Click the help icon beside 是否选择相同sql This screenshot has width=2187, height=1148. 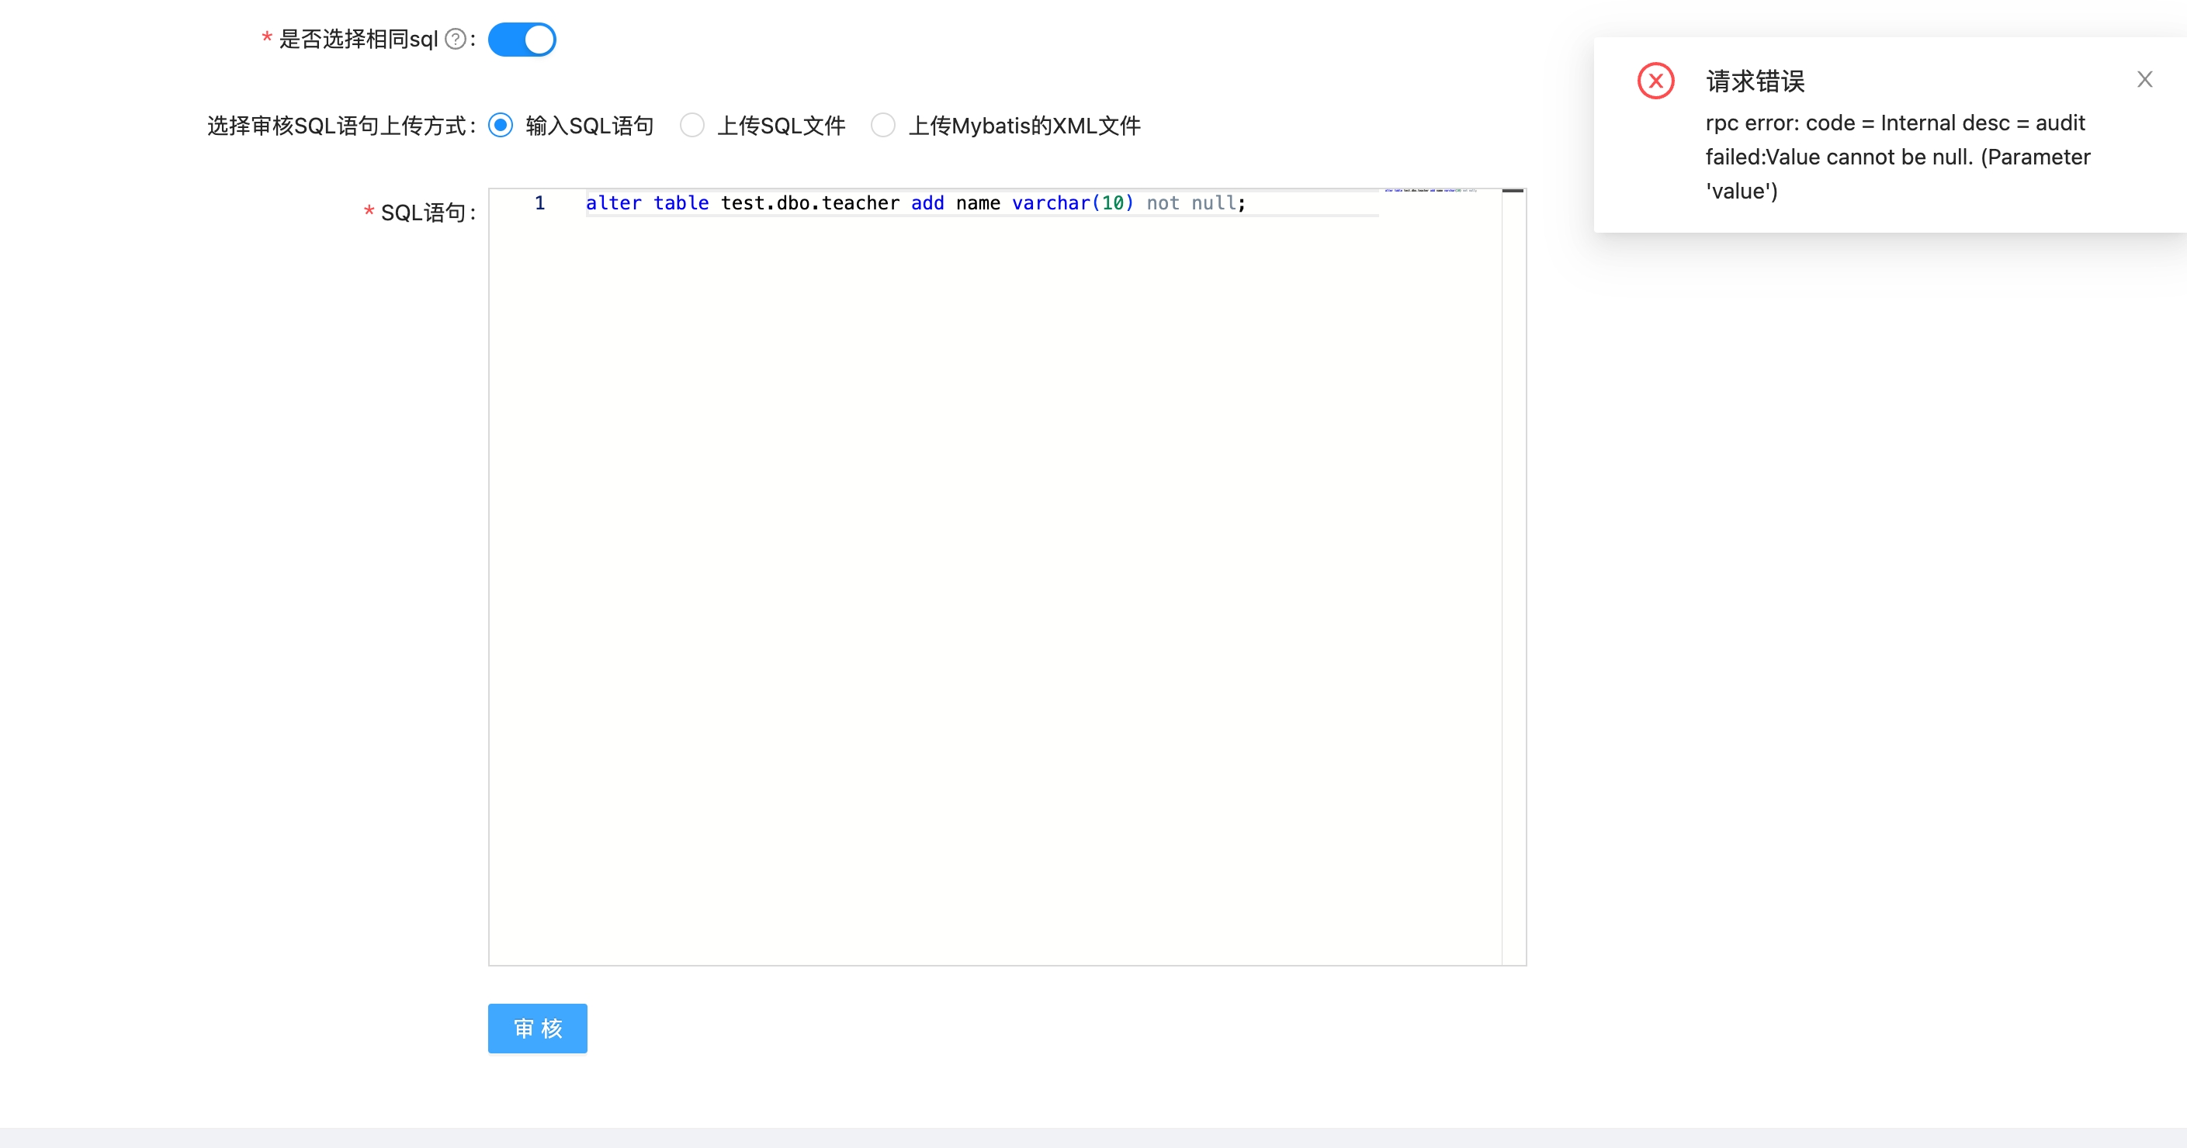[x=455, y=39]
